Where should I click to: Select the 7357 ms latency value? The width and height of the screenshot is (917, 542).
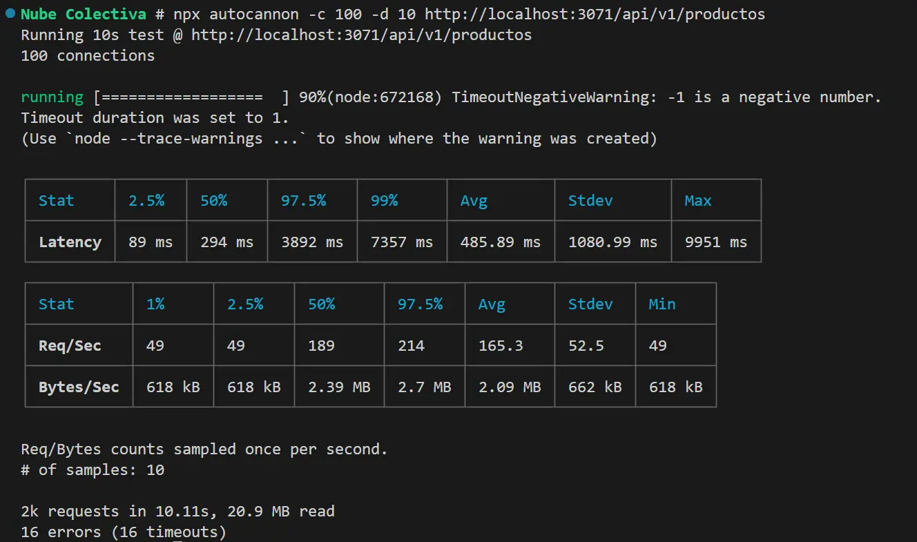tap(402, 242)
